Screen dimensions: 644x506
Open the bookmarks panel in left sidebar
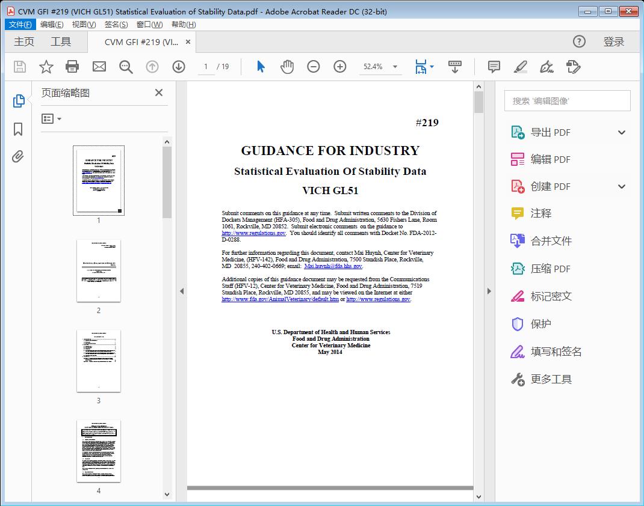pos(18,129)
